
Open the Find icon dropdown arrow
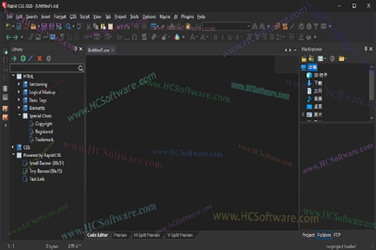point(74,27)
